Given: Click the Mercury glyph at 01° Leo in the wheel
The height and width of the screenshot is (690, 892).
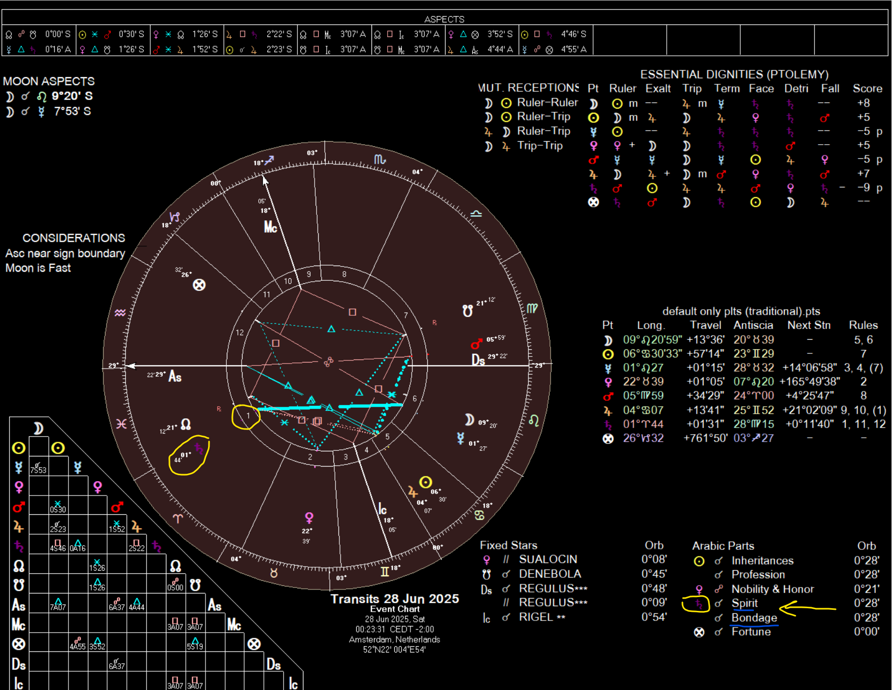Looking at the screenshot, I should pos(460,439).
